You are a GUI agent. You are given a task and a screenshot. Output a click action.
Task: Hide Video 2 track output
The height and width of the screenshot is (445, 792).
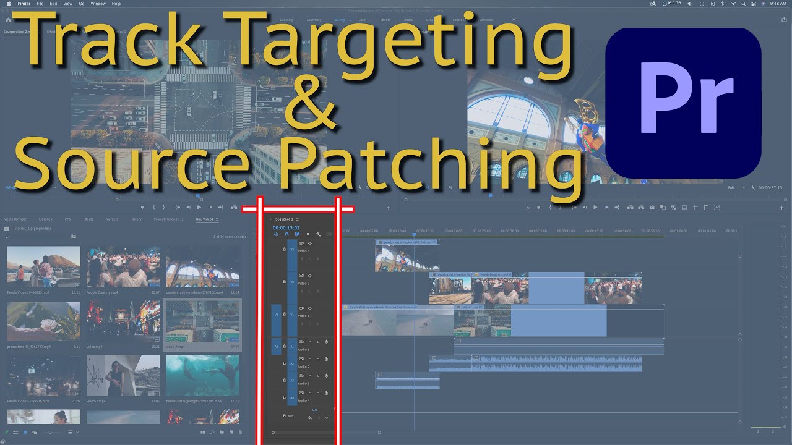point(310,276)
